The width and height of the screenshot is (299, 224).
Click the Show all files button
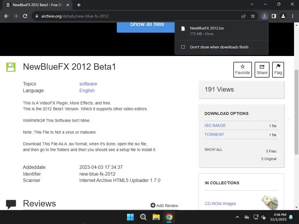pos(146,27)
